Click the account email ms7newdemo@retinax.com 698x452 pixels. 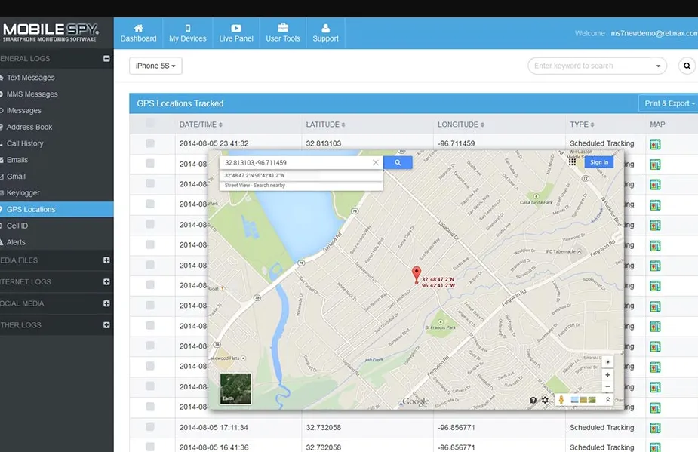pyautogui.click(x=654, y=33)
